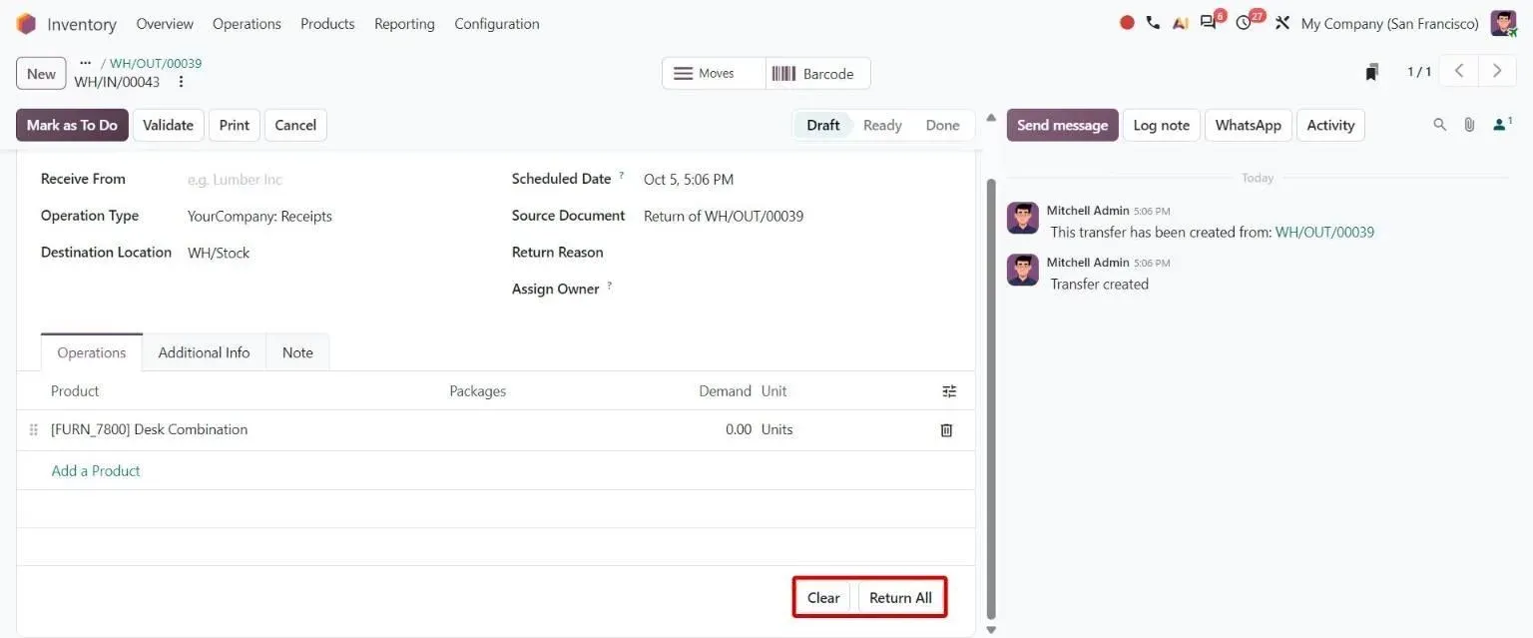Image resolution: width=1533 pixels, height=638 pixels.
Task: Go to previous record arrow
Action: [x=1459, y=71]
